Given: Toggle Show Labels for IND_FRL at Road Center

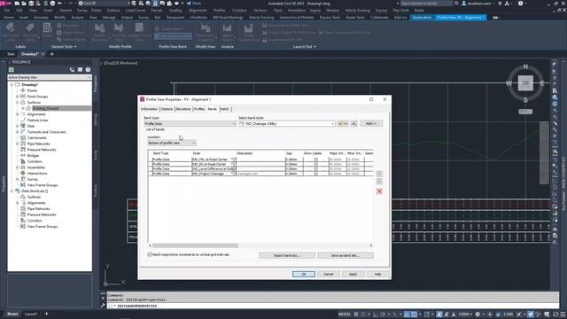Looking at the screenshot, I should (x=315, y=159).
